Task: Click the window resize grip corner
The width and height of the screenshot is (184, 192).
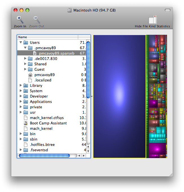Action: tap(171, 175)
